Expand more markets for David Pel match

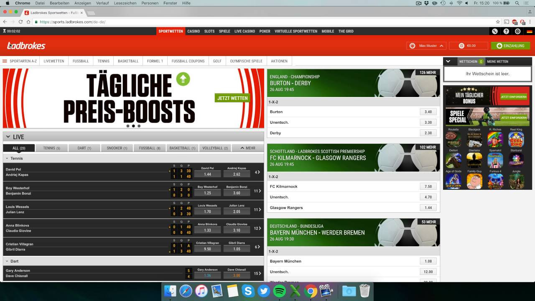[x=258, y=172]
